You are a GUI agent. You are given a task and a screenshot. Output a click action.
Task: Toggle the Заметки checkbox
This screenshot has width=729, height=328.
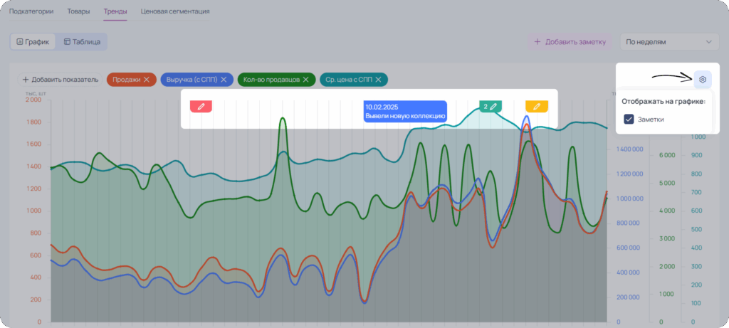click(629, 120)
